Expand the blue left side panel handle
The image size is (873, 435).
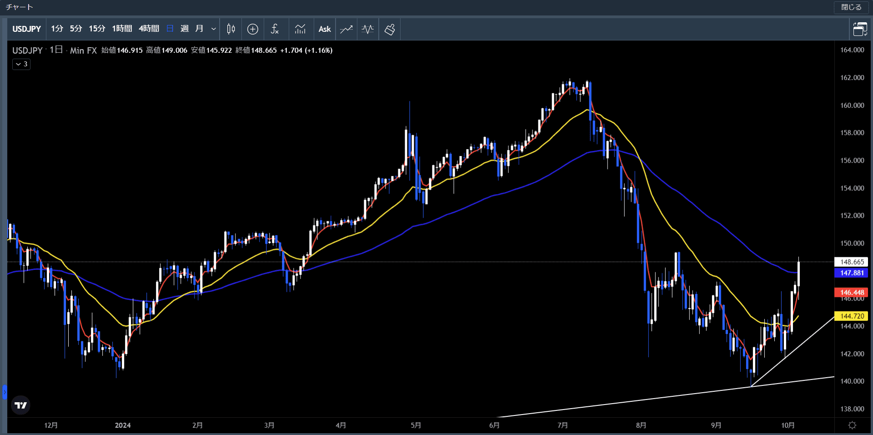pyautogui.click(x=5, y=392)
